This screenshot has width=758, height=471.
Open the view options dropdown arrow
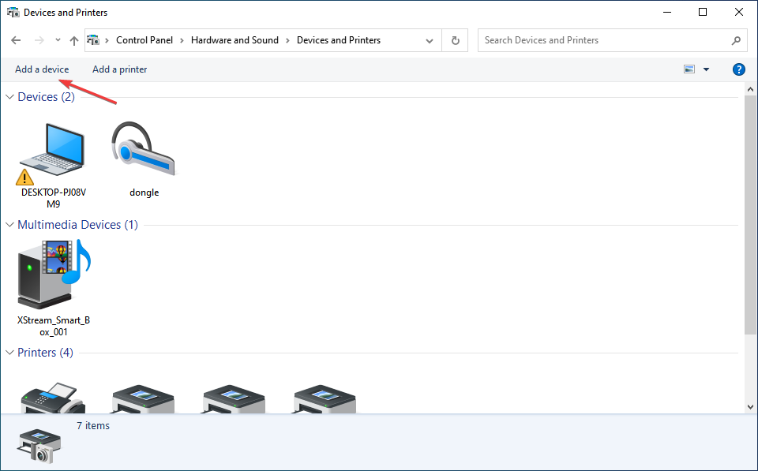coord(706,69)
